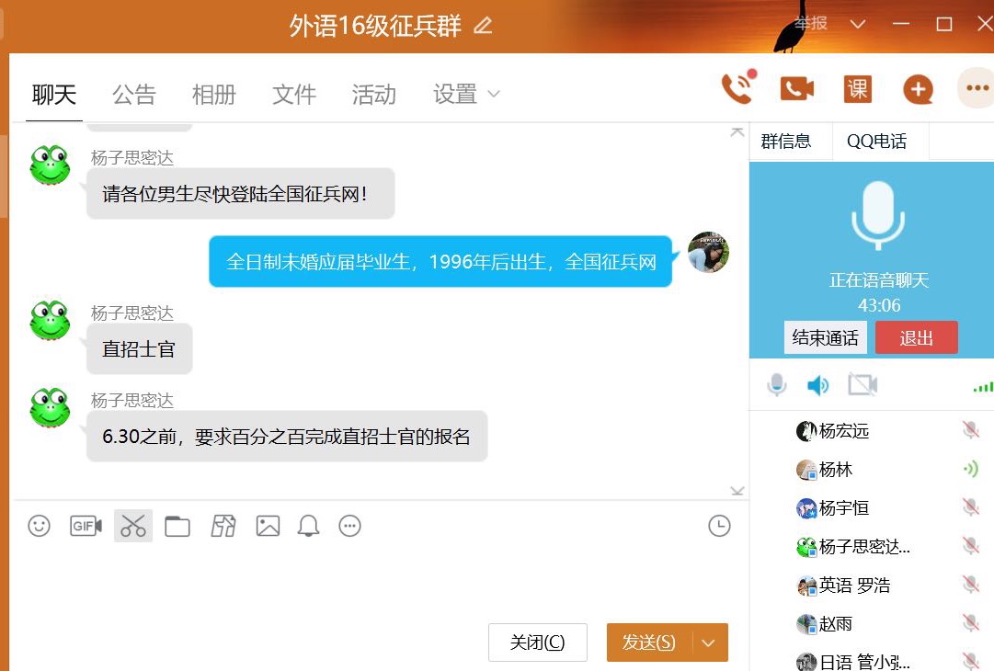Click the voice signal strength indicator
The image size is (994, 671).
pyautogui.click(x=983, y=387)
